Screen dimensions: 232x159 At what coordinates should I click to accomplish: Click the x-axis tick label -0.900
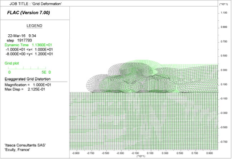(x=76, y=153)
